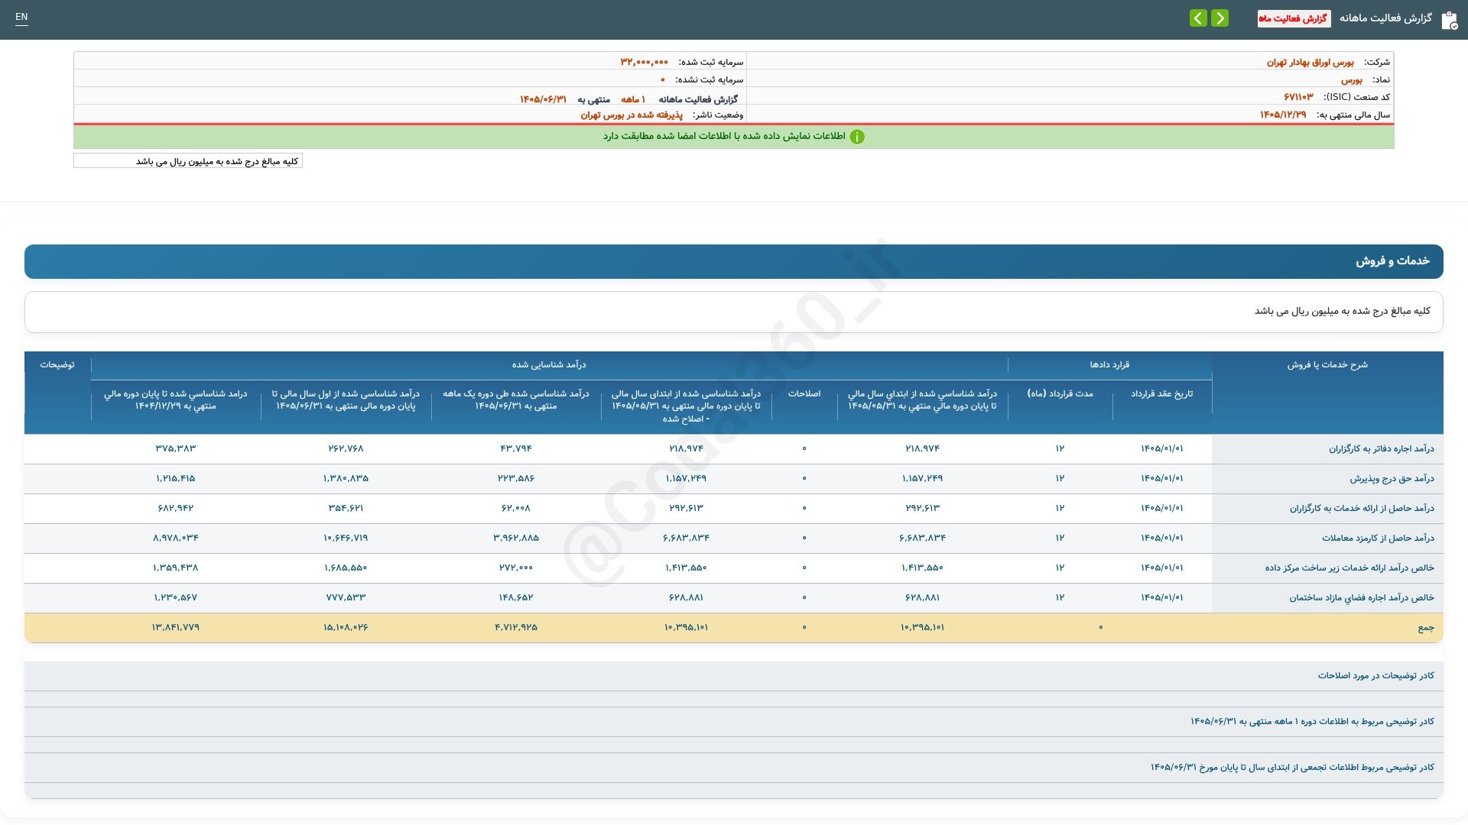Click the خدمات و فروش section header
This screenshot has width=1468, height=825.
[734, 261]
